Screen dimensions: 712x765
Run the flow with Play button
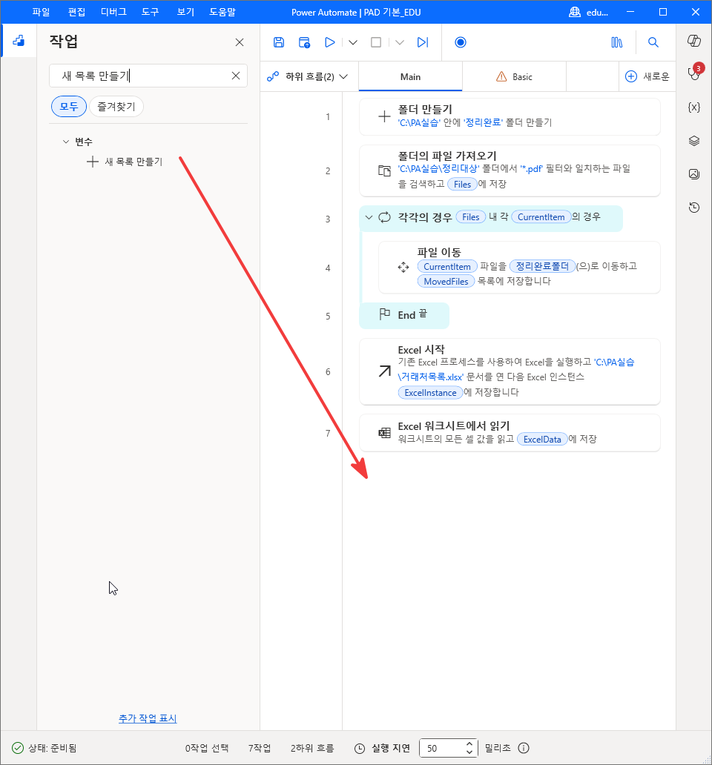(x=330, y=42)
